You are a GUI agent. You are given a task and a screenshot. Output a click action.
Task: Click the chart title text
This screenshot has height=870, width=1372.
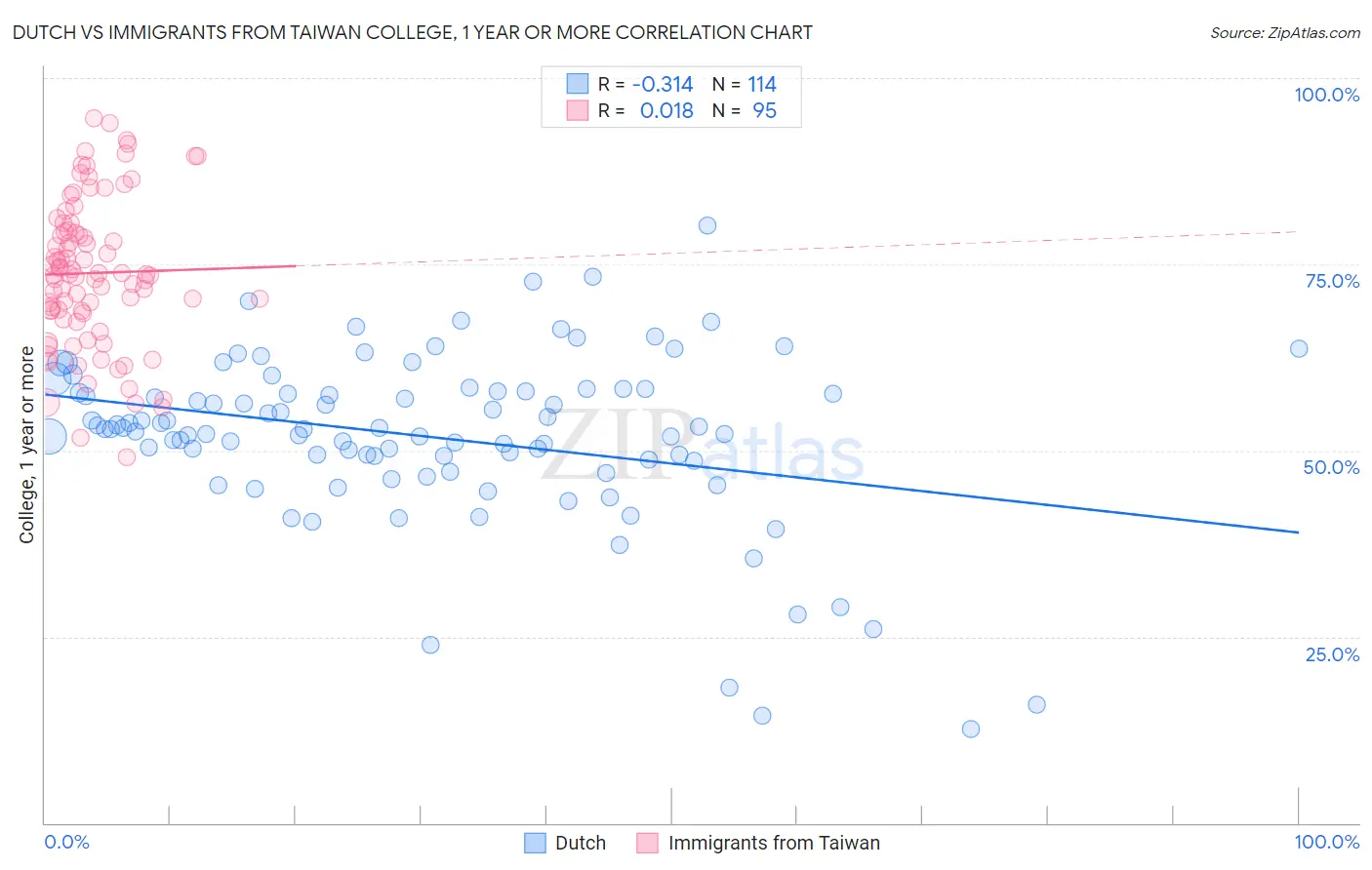[x=412, y=32]
